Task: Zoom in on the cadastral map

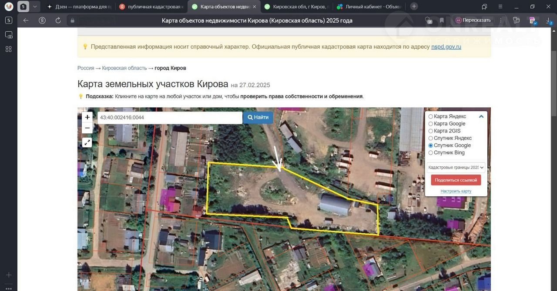Action: (87, 117)
